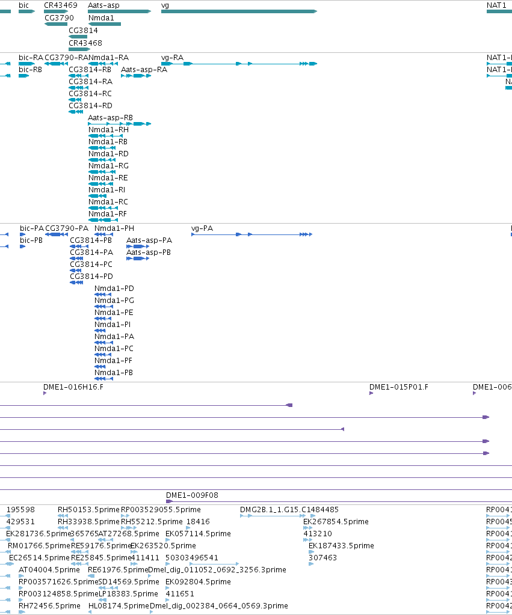512x615 pixels.
Task: Open transcript CG3814-RC
Action: point(90,94)
